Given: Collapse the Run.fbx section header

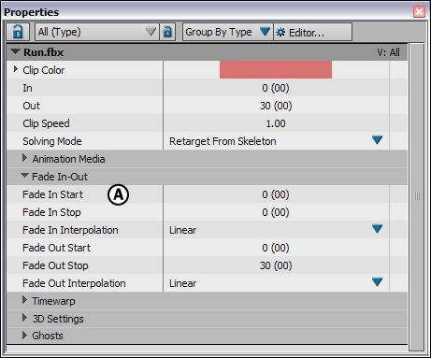Looking at the screenshot, I should click(x=15, y=51).
